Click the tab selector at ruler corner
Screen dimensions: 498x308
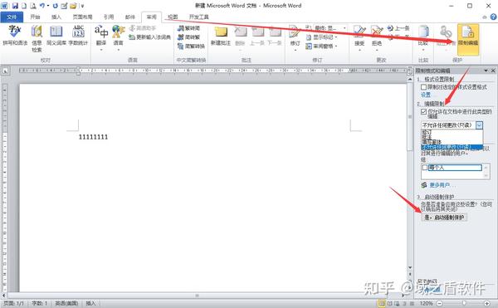pos(5,71)
